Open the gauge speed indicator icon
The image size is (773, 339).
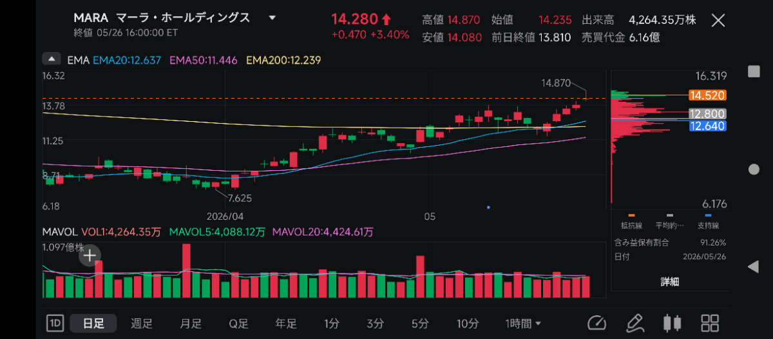597,322
